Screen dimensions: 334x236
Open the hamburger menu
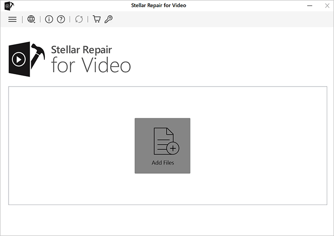(12, 20)
